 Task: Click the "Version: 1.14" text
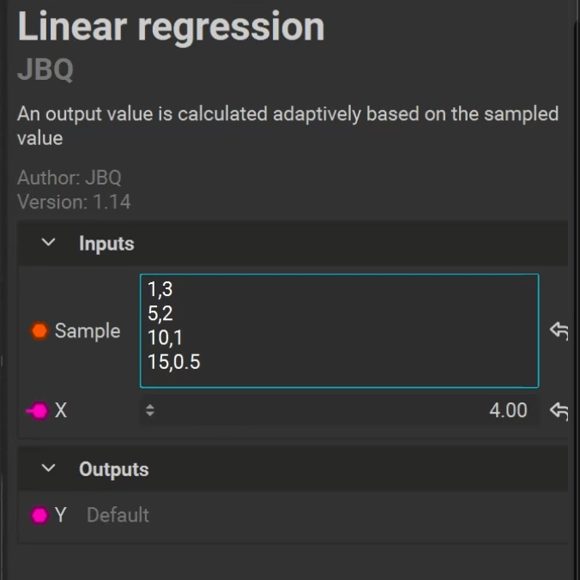(74, 202)
